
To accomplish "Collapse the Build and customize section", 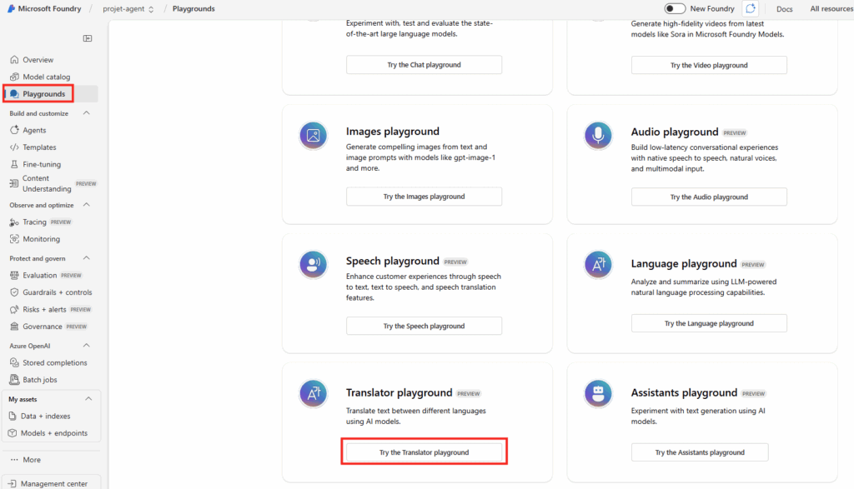I will click(87, 113).
